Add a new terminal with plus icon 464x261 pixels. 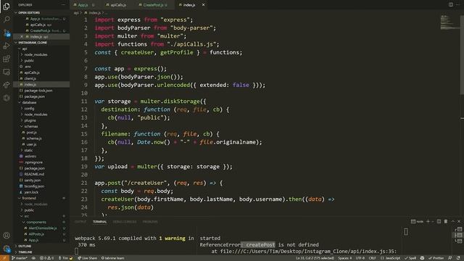tap(428, 221)
